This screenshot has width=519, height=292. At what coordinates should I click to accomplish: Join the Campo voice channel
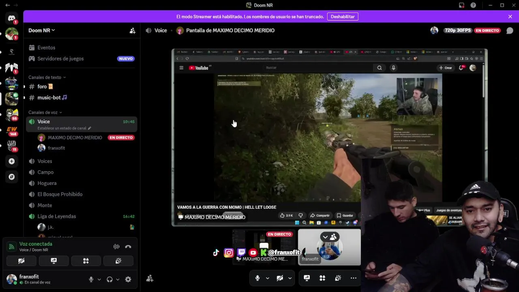tap(81, 172)
